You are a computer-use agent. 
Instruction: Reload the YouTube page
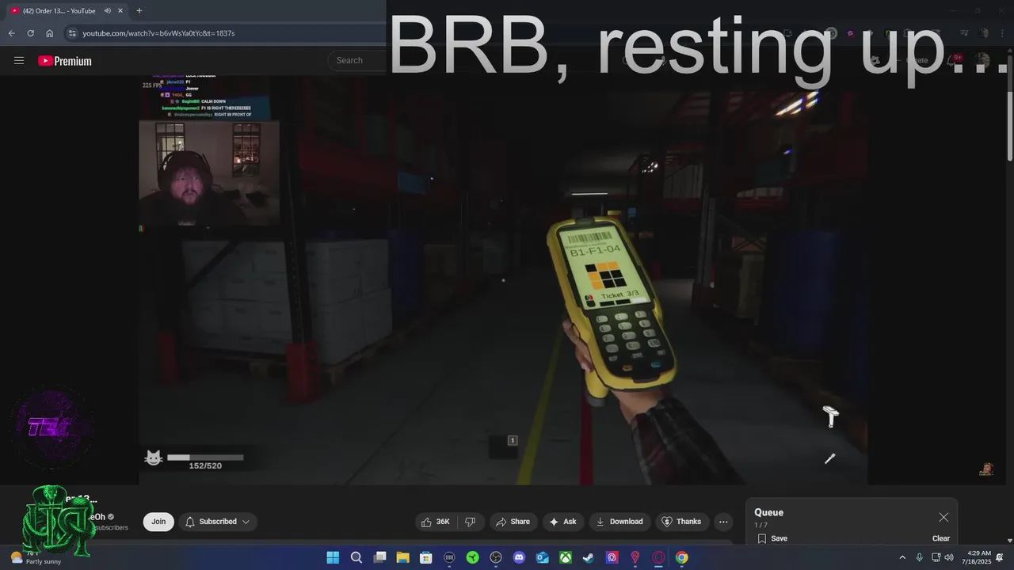30,33
